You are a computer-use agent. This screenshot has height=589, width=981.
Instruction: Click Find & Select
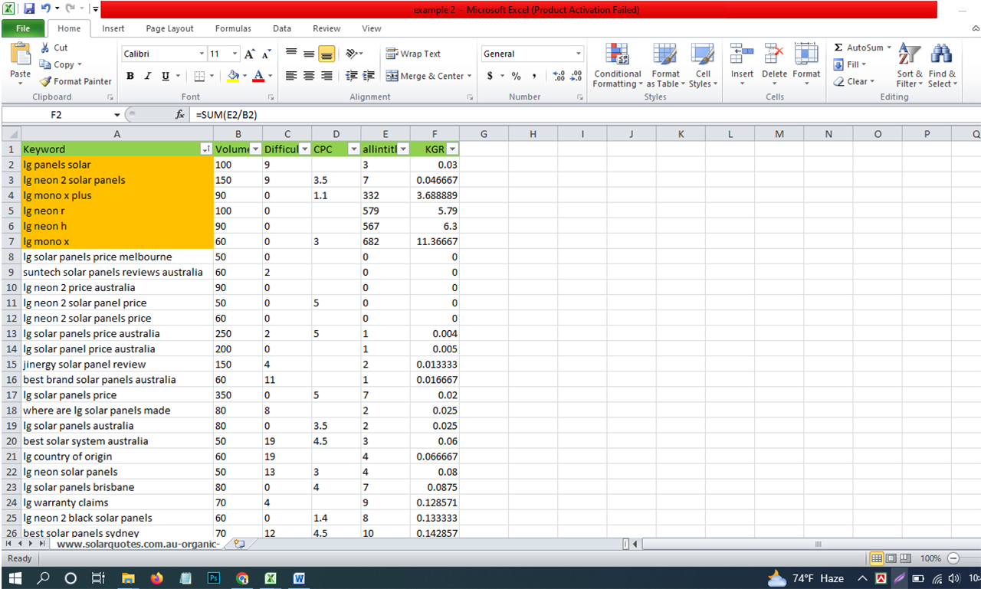tap(941, 65)
